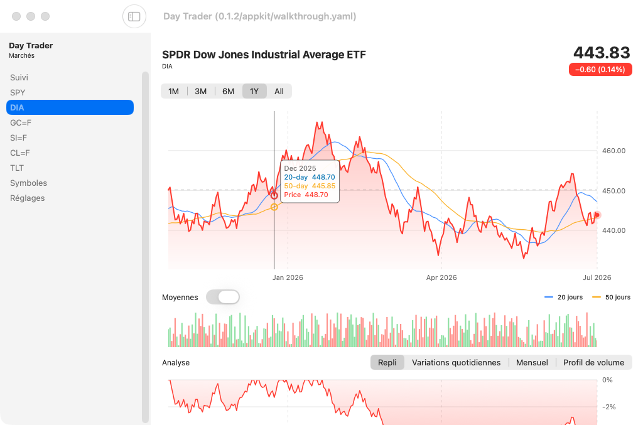Switch the Moyennes toggle
Screen dimensions: 643x425
pos(223,297)
